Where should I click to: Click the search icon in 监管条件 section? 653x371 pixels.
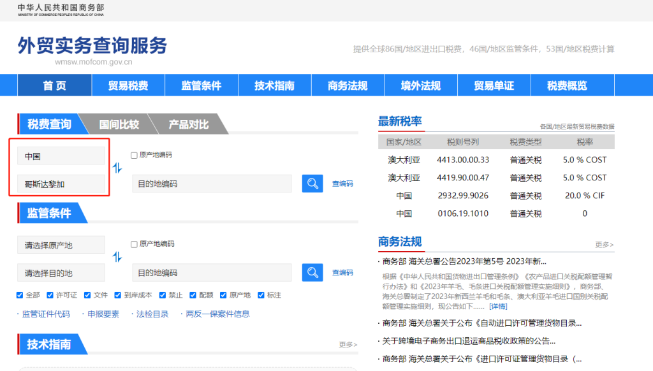(x=312, y=273)
